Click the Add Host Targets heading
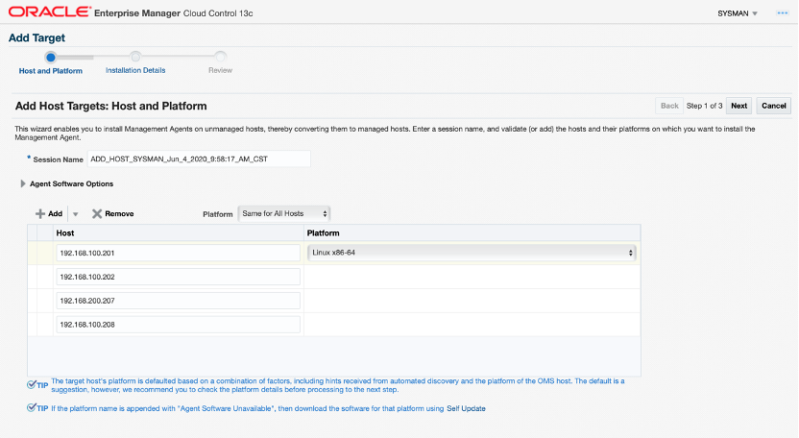 pos(111,106)
